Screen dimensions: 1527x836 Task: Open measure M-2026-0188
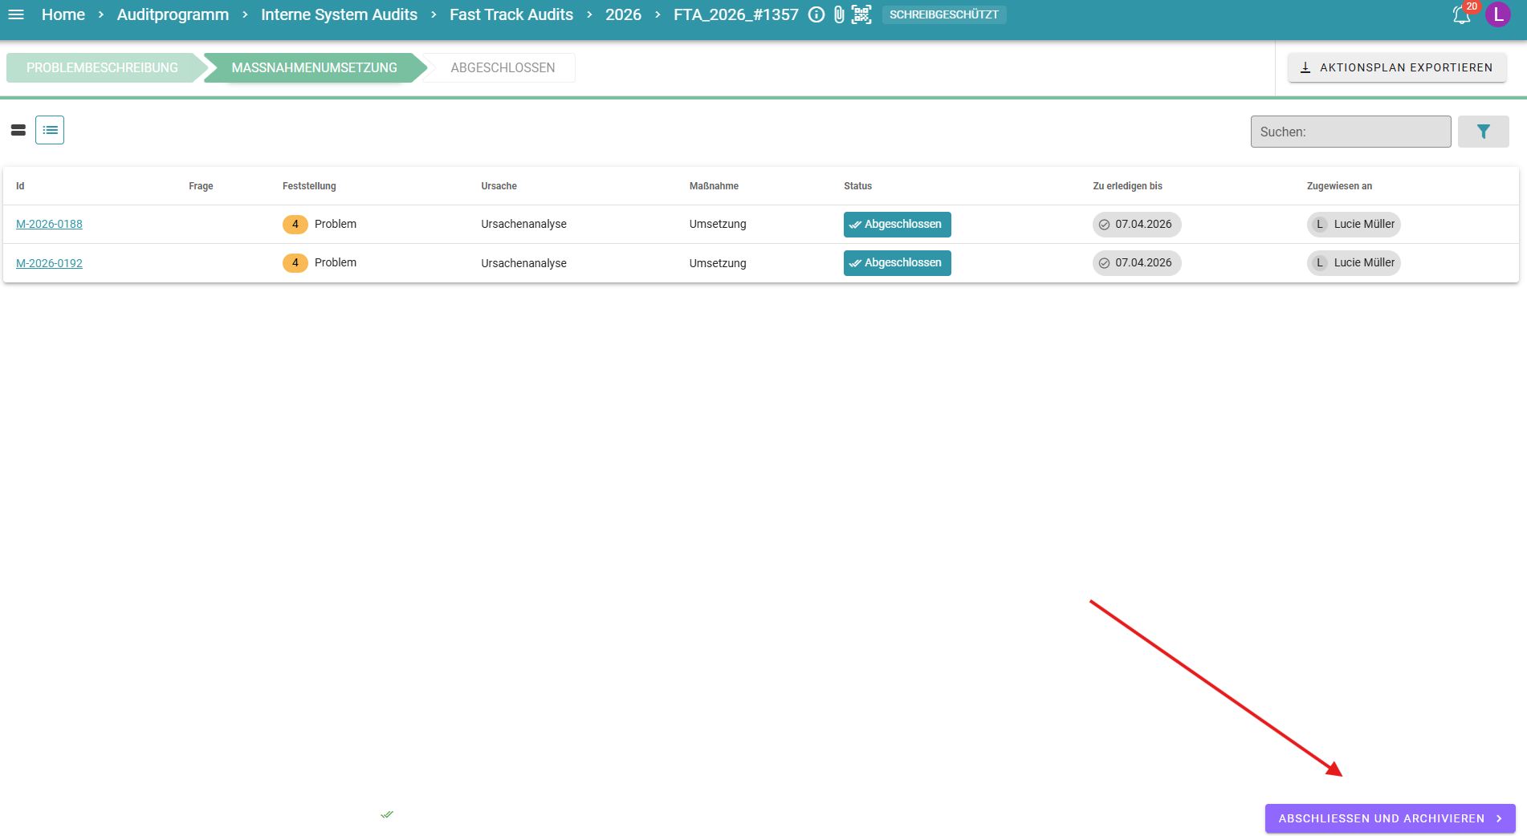49,224
